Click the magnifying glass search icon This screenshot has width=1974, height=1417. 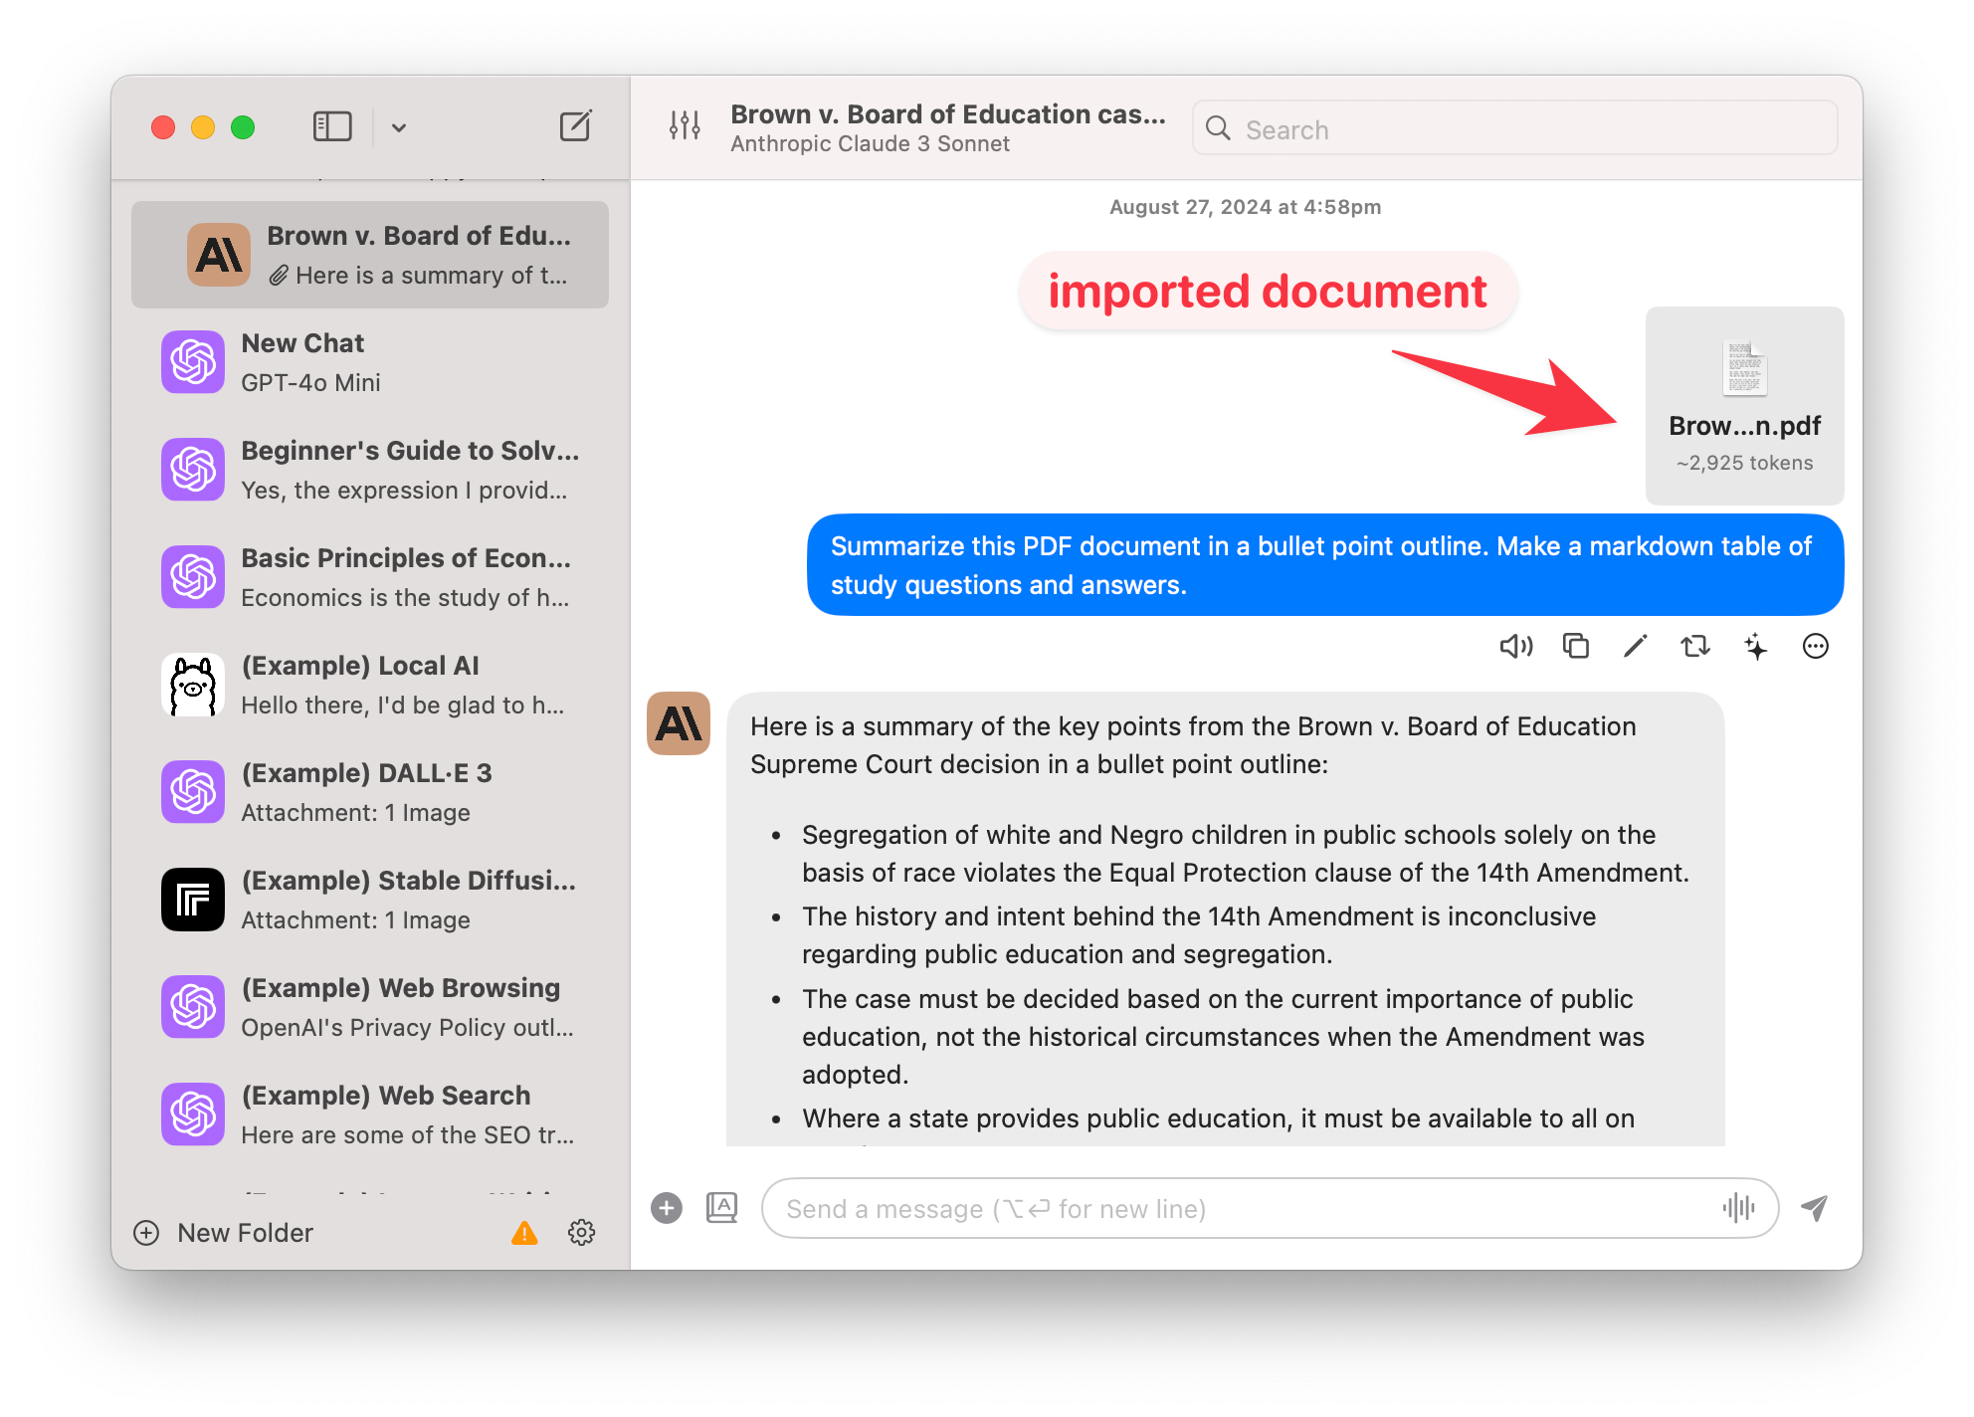1218,128
